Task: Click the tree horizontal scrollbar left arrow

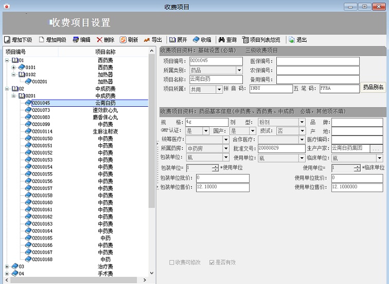Action: tap(7, 280)
